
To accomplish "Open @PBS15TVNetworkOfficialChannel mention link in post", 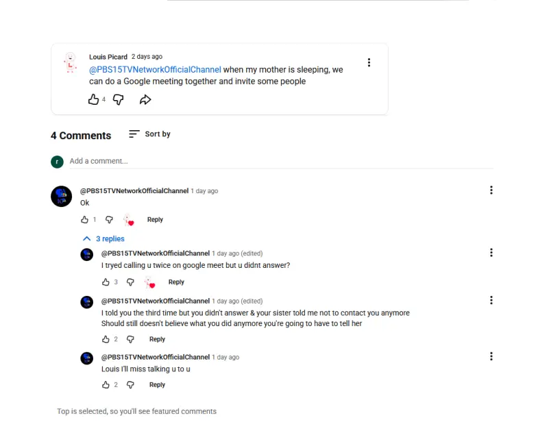I will tap(155, 70).
